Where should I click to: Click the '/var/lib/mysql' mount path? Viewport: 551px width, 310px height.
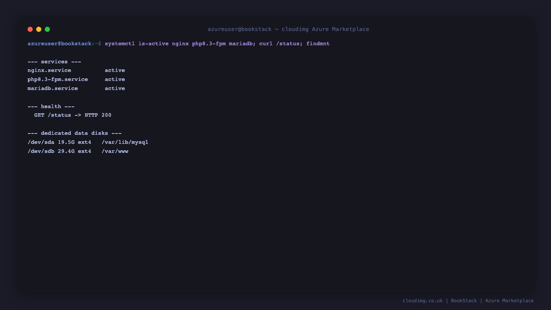[125, 143]
